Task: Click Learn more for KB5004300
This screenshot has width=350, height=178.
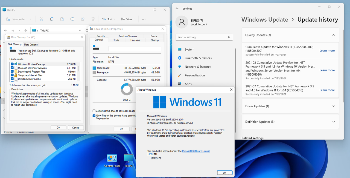Action: 327,51
